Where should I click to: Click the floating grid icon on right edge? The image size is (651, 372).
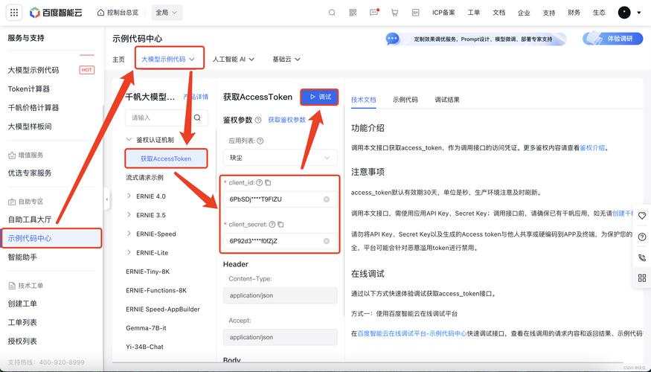click(642, 278)
